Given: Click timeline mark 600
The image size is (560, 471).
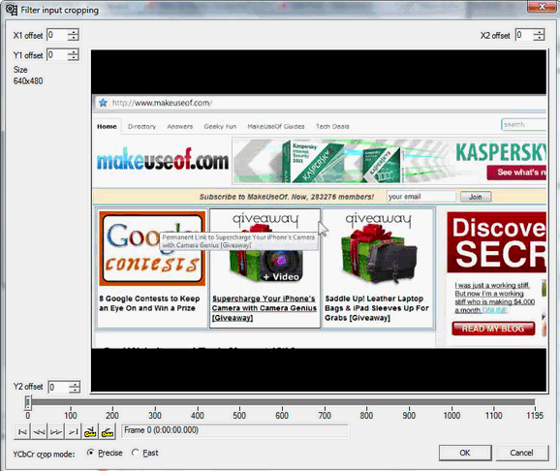Looking at the screenshot, I should coord(282,415).
